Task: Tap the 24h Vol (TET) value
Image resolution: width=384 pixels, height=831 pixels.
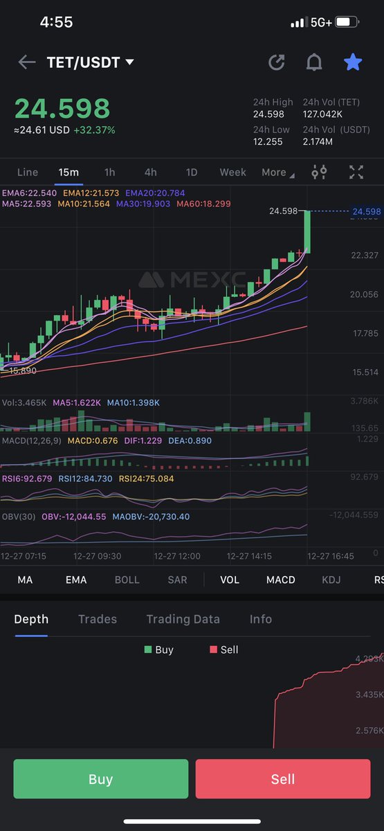Action: pos(323,115)
